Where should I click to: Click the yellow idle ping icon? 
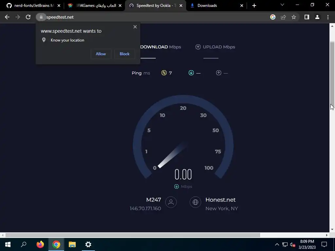coord(164,73)
